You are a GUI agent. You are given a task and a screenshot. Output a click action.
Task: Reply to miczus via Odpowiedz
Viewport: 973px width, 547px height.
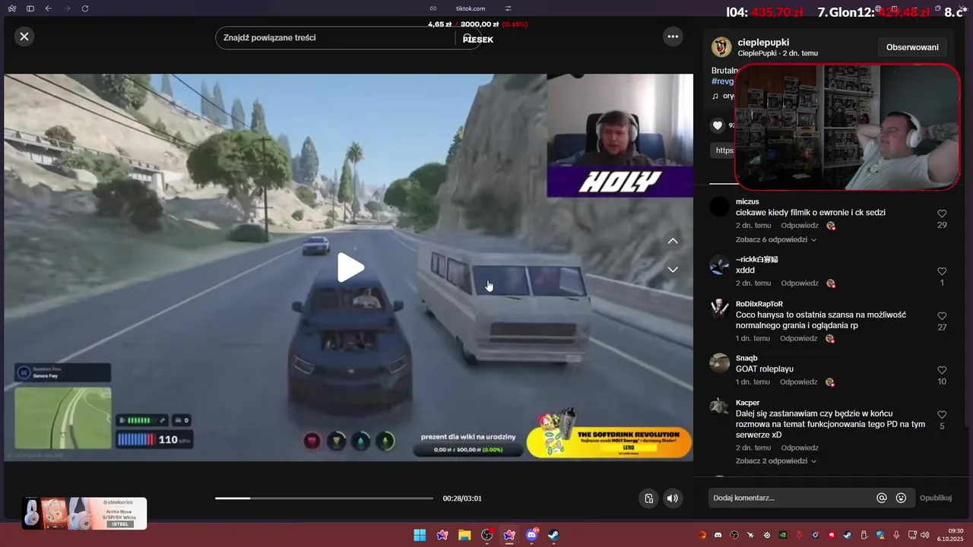coord(800,226)
